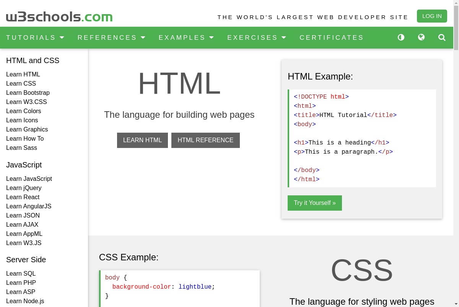This screenshot has width=459, height=307.
Task: Open Learn Node.js sidebar link
Action: coord(25,301)
